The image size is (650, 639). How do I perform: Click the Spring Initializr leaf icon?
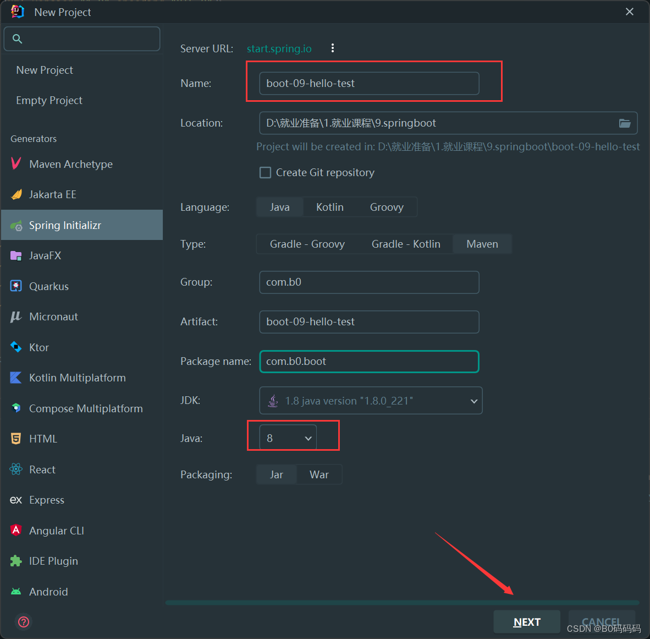pyautogui.click(x=16, y=225)
